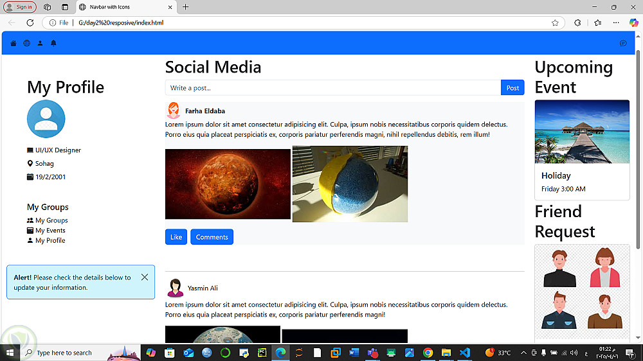This screenshot has height=361, width=643.
Task: Click the 19/2/2001 date text
Action: 50,177
